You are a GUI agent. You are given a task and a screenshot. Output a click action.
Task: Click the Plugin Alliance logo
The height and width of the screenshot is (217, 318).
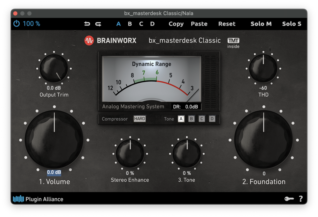point(38,199)
